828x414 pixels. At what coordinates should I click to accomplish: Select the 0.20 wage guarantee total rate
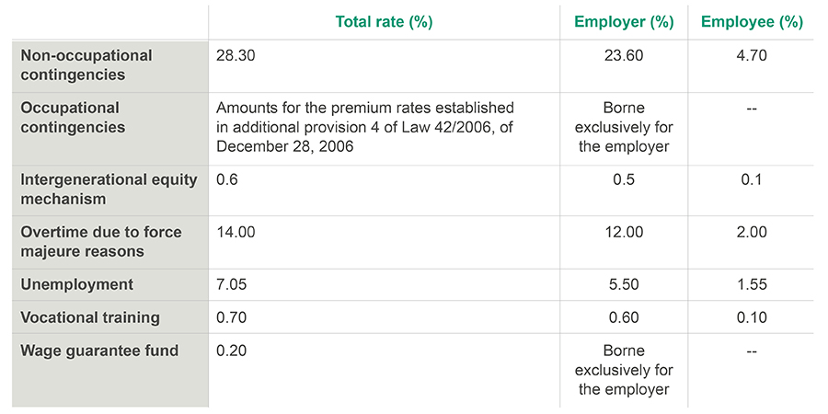(232, 351)
